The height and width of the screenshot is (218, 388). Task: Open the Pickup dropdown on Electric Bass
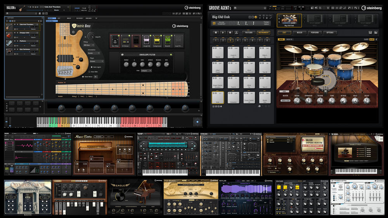89,45
